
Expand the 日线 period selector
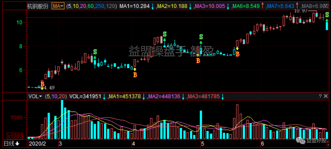pos(12,144)
